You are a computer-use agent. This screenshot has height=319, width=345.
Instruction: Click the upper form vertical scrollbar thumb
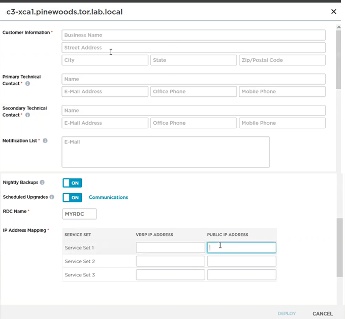point(338,58)
